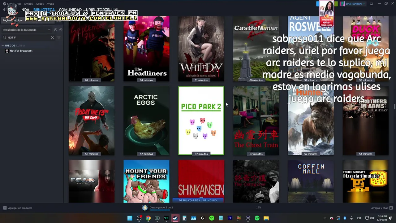Open the advanced filter sliders icon beside search
Screen dimensions: 396x223
(x=59, y=37)
